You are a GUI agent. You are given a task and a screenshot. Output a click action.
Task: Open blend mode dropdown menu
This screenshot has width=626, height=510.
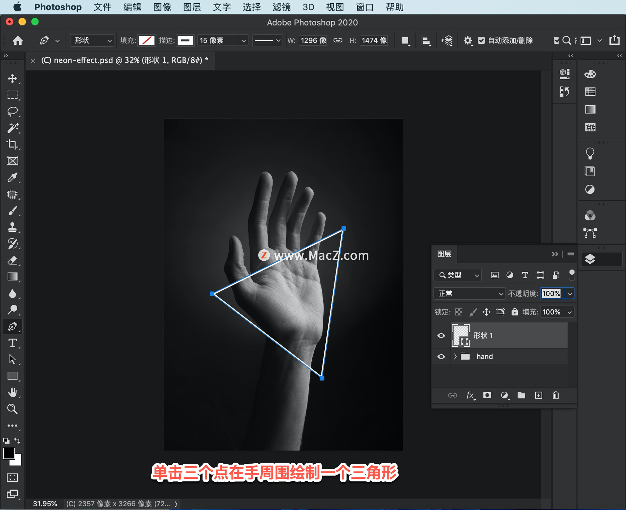[x=468, y=292]
